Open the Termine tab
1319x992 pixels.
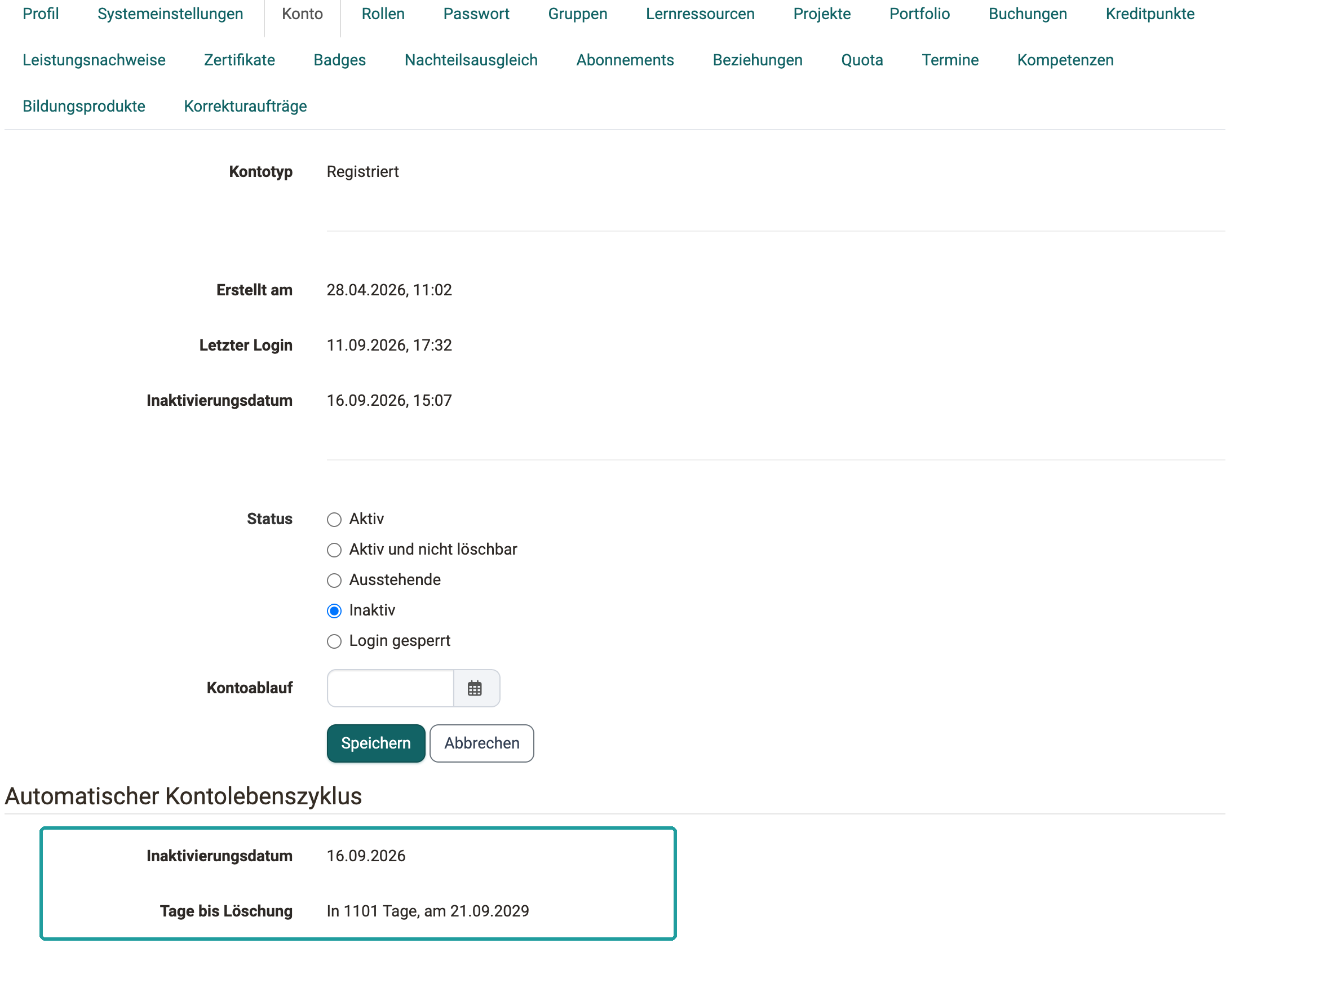coord(950,60)
